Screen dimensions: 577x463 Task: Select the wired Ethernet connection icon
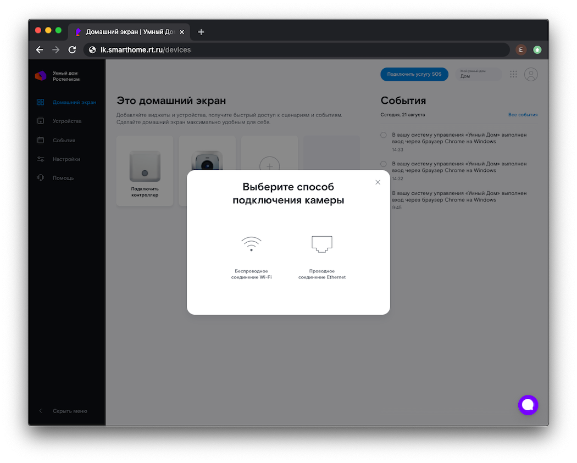[322, 244]
